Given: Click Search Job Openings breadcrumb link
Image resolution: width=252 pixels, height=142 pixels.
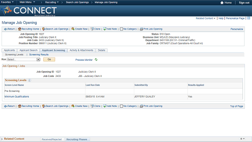Looking at the screenshot, I should click(77, 2).
